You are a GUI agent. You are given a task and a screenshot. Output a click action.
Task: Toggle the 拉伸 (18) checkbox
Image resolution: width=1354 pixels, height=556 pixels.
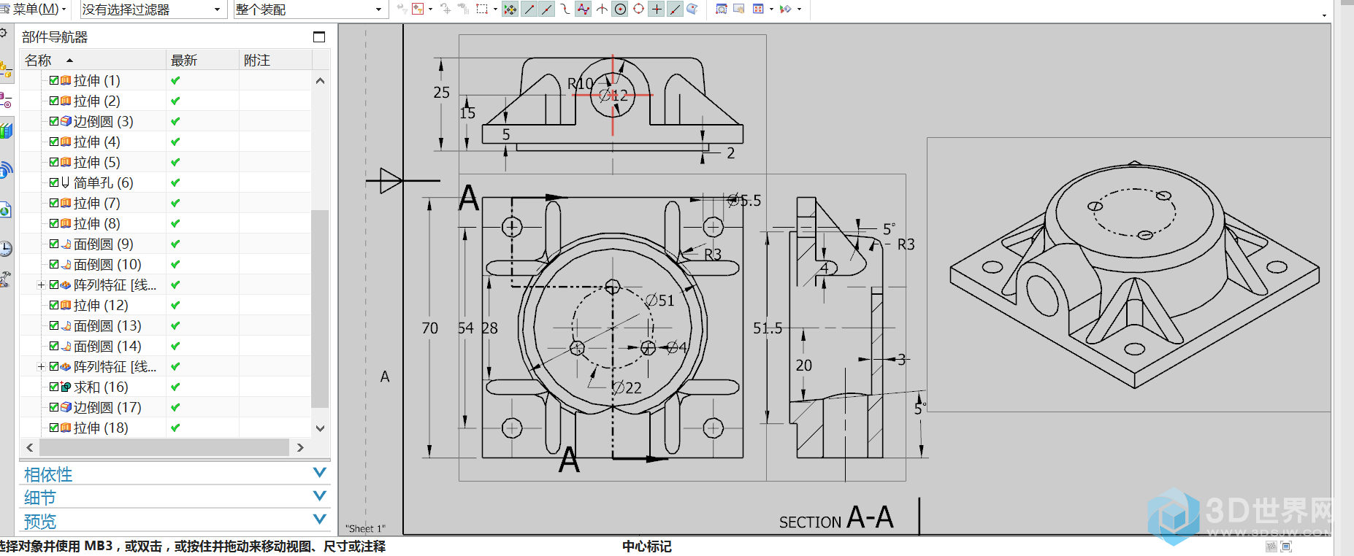54,428
